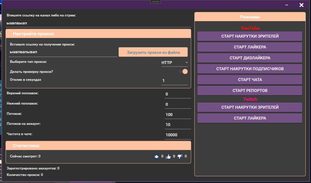Screen dimensions: 311x183
Task: Click 'Количество прокси: 0' text
Action: coord(25,175)
